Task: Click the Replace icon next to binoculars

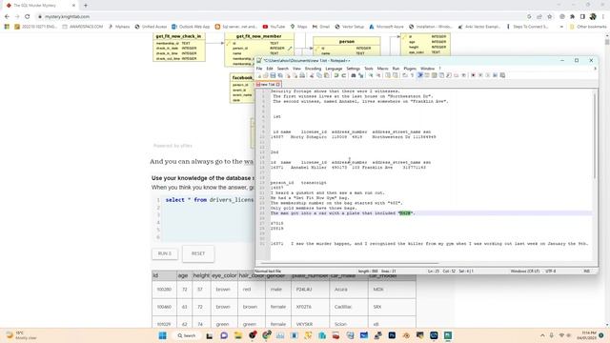Action: tap(361, 75)
